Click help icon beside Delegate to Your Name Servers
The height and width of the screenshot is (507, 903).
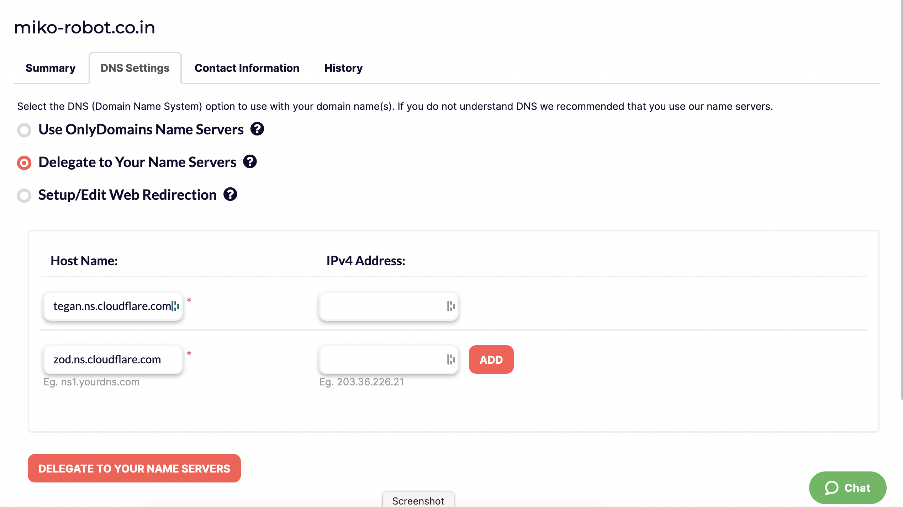tap(250, 162)
